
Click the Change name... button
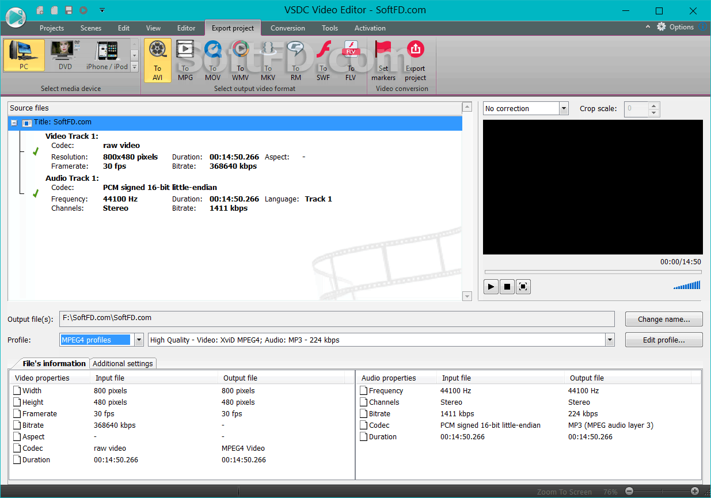(664, 319)
